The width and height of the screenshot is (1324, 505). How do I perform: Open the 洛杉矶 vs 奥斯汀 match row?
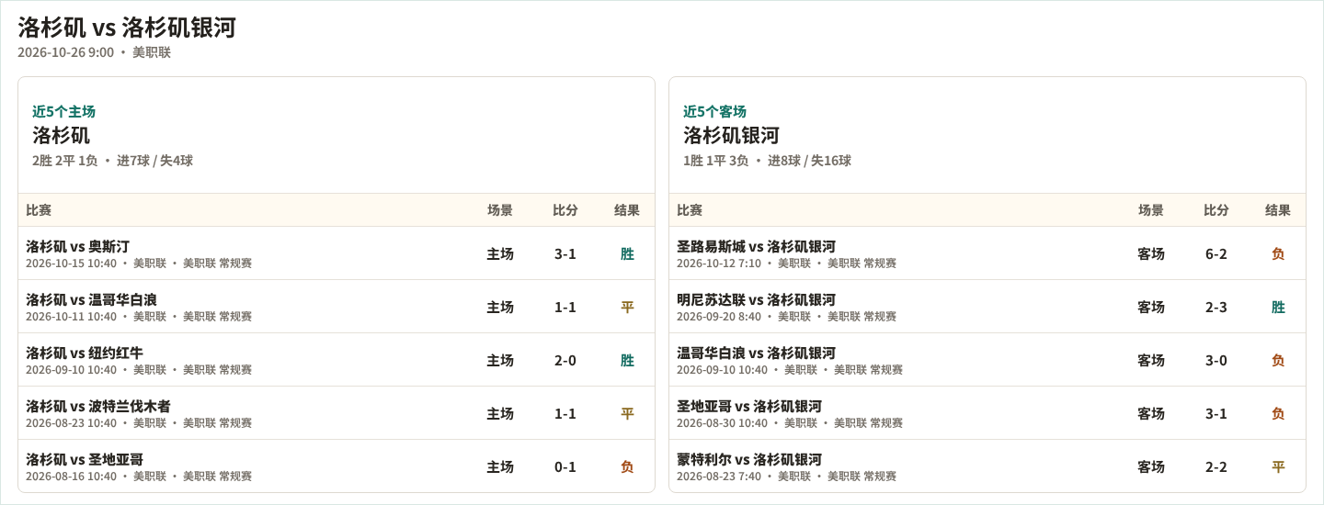click(337, 253)
